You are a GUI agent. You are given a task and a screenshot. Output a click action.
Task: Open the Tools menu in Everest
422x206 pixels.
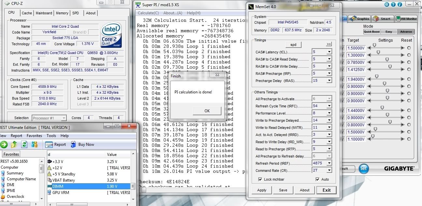click(51, 136)
